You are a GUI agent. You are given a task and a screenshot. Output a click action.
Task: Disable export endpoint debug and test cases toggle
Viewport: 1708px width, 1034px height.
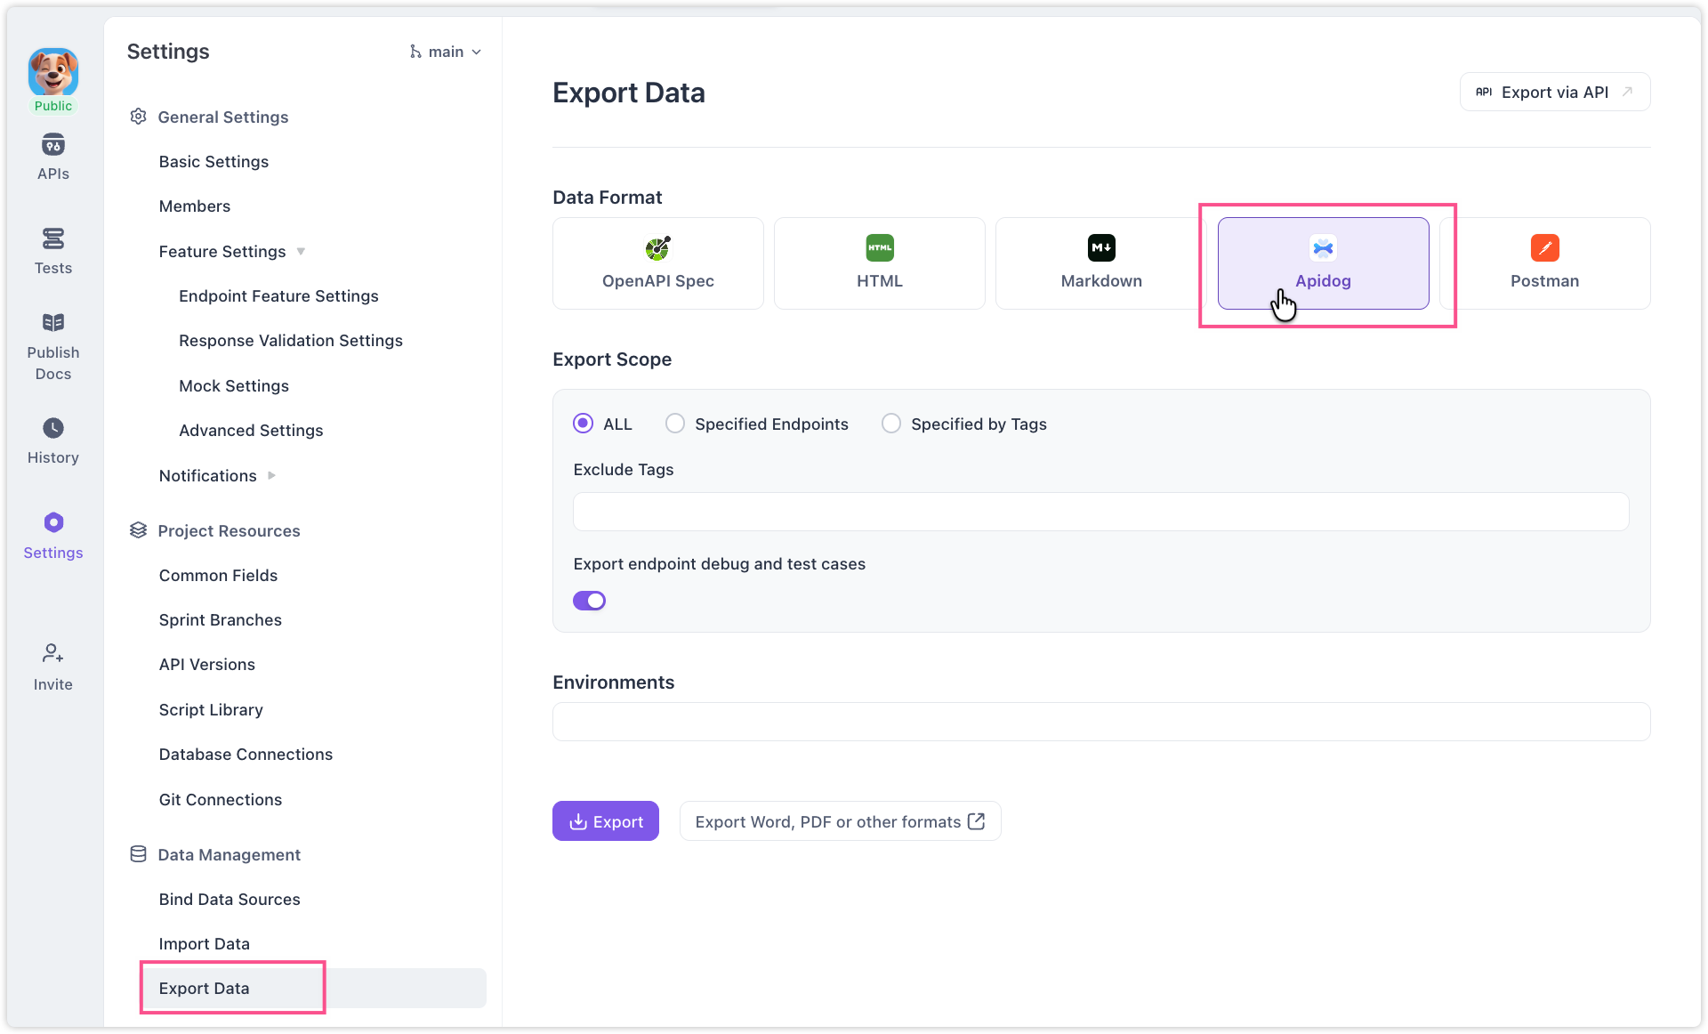point(589,601)
